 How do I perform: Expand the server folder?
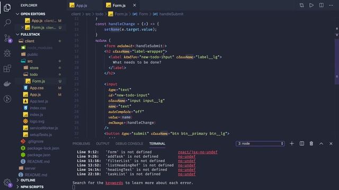30,168
